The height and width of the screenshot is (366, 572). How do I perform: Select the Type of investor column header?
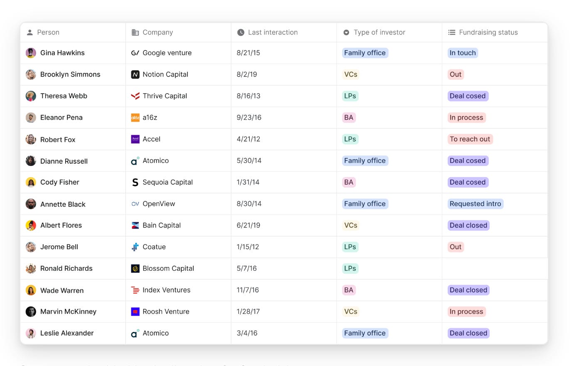pyautogui.click(x=389, y=32)
